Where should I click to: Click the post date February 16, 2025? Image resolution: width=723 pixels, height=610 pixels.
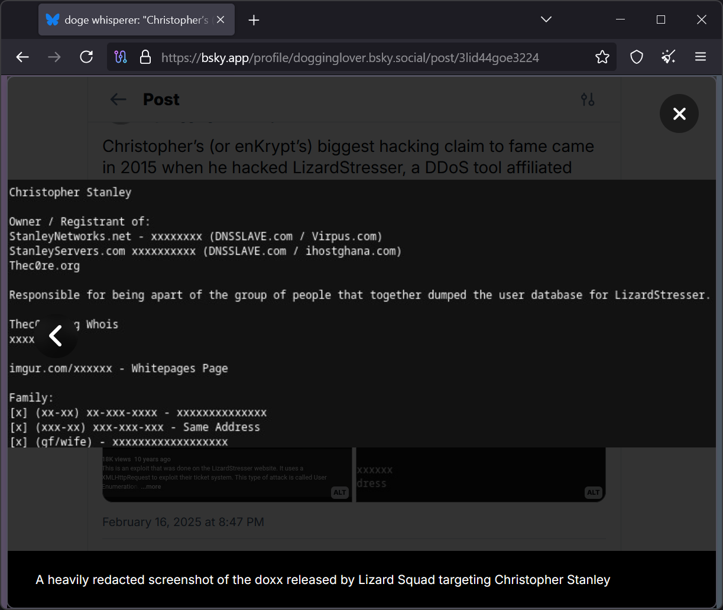pyautogui.click(x=183, y=522)
